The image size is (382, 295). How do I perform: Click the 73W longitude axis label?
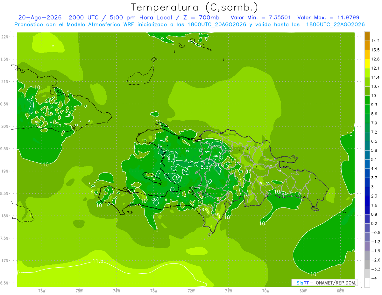[x=154, y=291]
